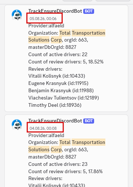Click the БОТ badge in the second message

pos(89,121)
